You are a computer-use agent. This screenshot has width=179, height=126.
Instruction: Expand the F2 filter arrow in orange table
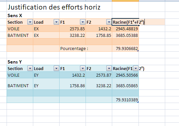(x=109, y=22)
